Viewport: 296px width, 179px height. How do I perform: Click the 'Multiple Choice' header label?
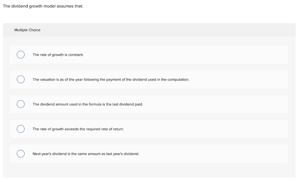pyautogui.click(x=27, y=30)
